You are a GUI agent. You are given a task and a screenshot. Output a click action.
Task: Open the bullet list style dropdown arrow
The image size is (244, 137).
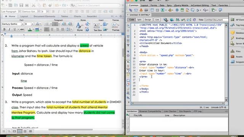pyautogui.click(x=51, y=24)
